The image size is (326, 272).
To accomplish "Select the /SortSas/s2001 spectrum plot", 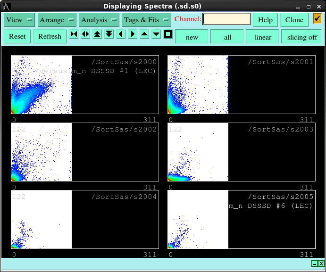I will click(242, 84).
